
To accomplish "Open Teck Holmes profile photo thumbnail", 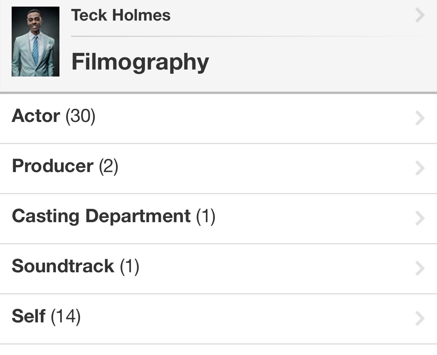I will pyautogui.click(x=35, y=42).
